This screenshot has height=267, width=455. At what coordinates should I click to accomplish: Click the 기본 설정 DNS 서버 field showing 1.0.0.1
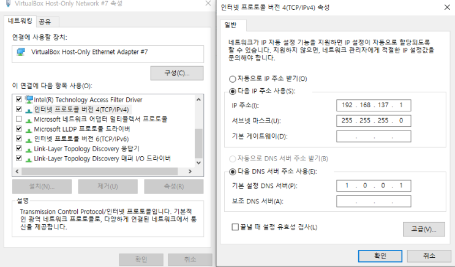374,186
